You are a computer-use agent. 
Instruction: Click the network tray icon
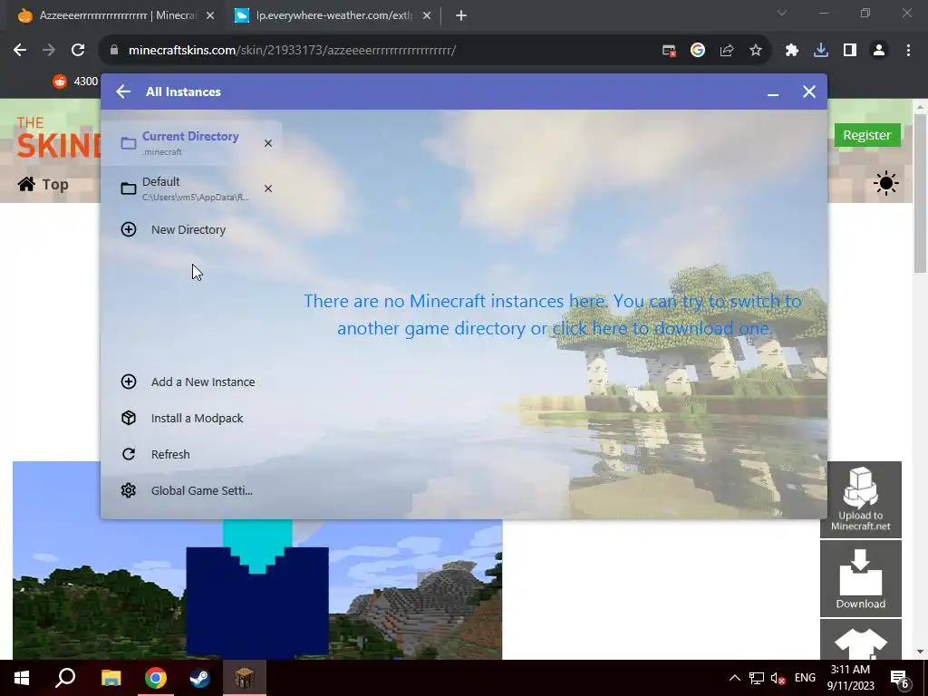[757, 678]
